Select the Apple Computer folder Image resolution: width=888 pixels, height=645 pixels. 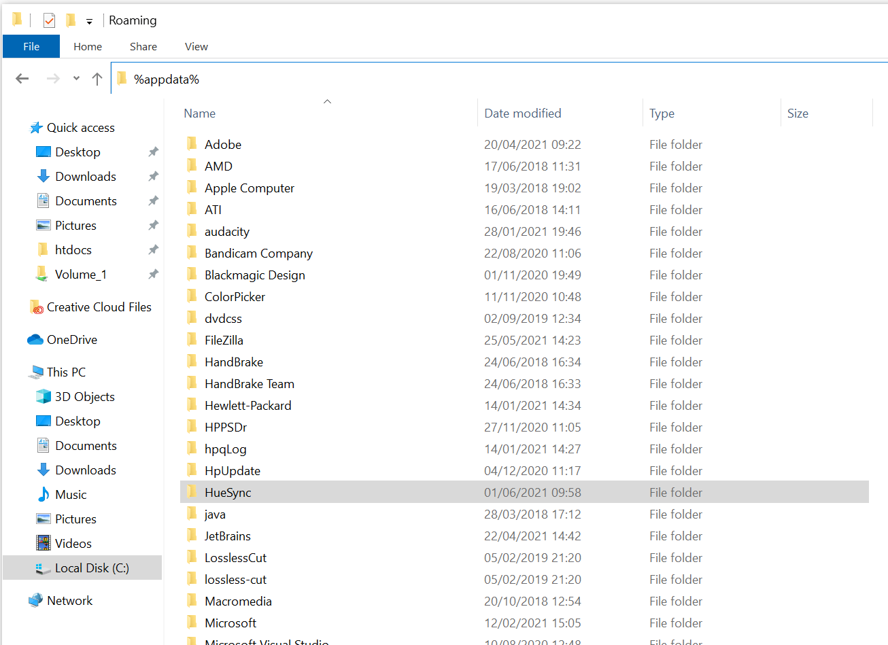coord(250,188)
